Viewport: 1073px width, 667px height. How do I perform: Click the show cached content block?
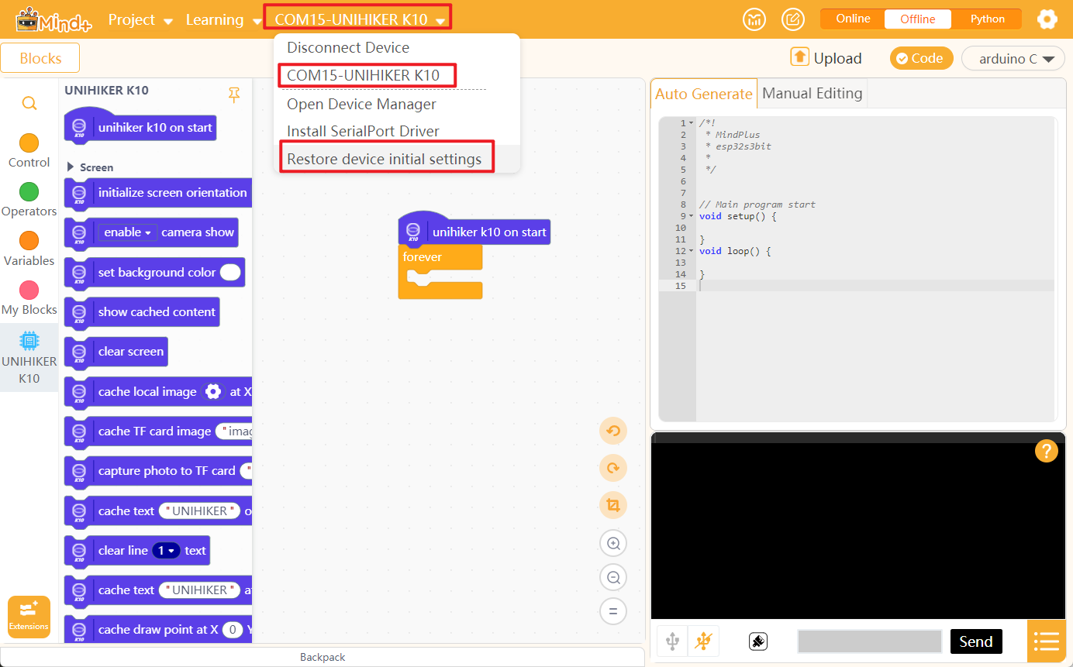[142, 312]
